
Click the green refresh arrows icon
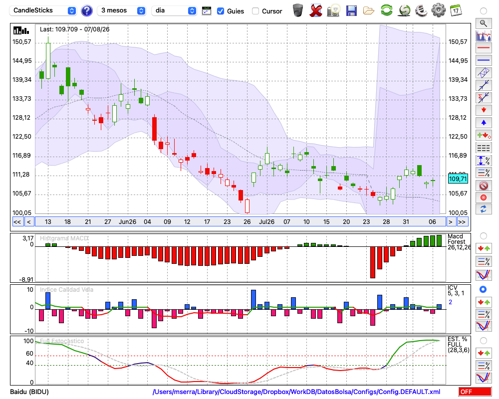click(386, 10)
